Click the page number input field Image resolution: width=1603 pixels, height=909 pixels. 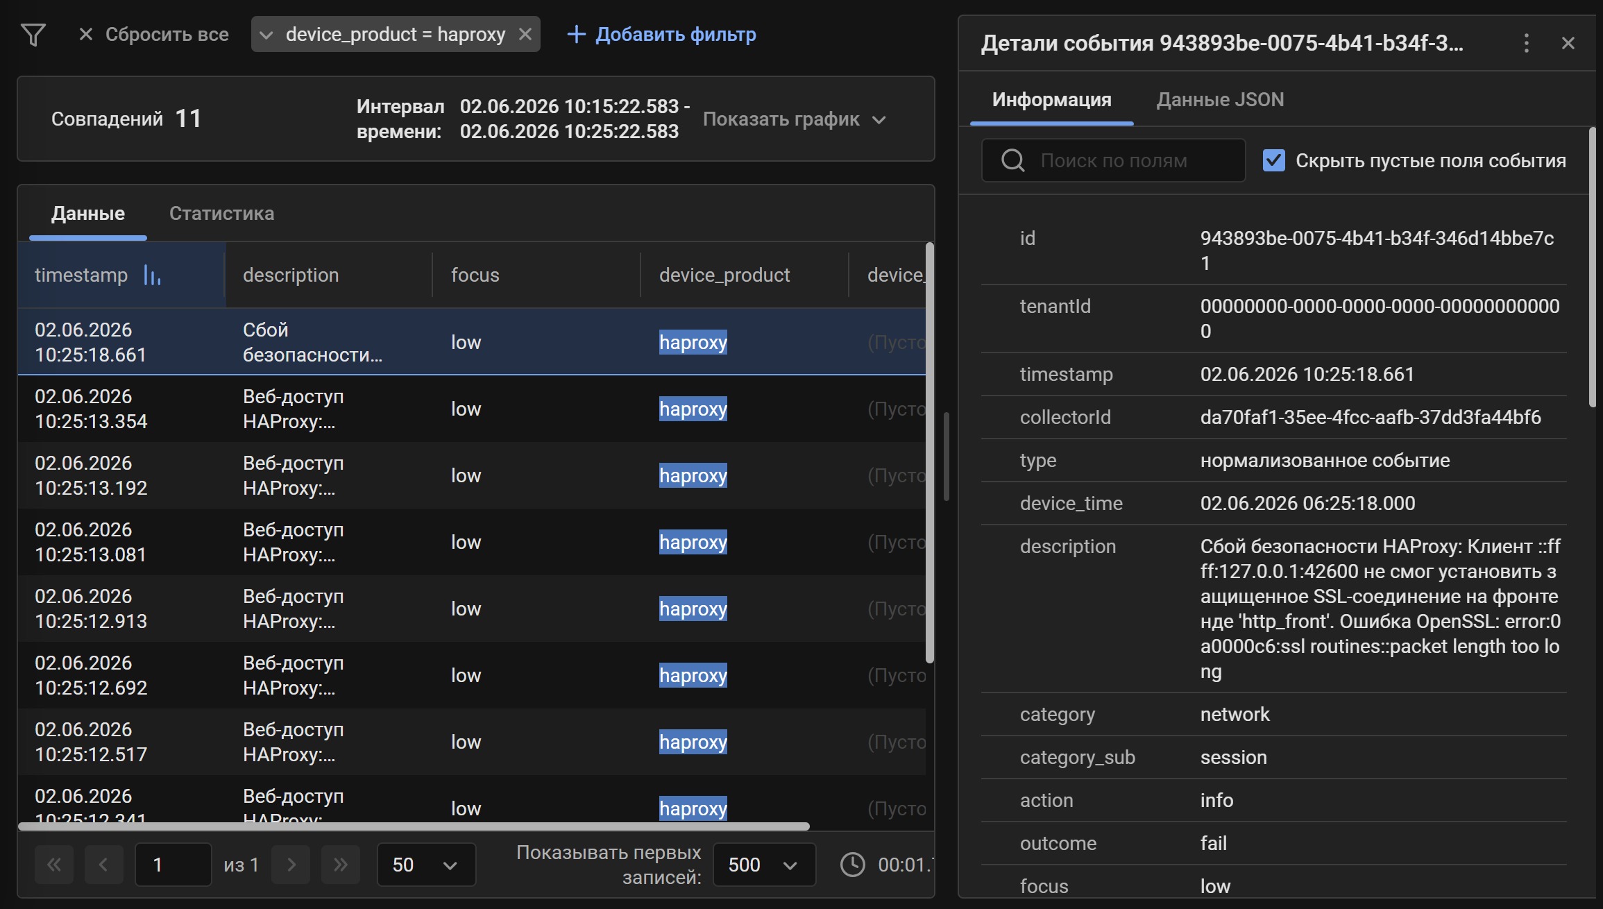pos(173,865)
